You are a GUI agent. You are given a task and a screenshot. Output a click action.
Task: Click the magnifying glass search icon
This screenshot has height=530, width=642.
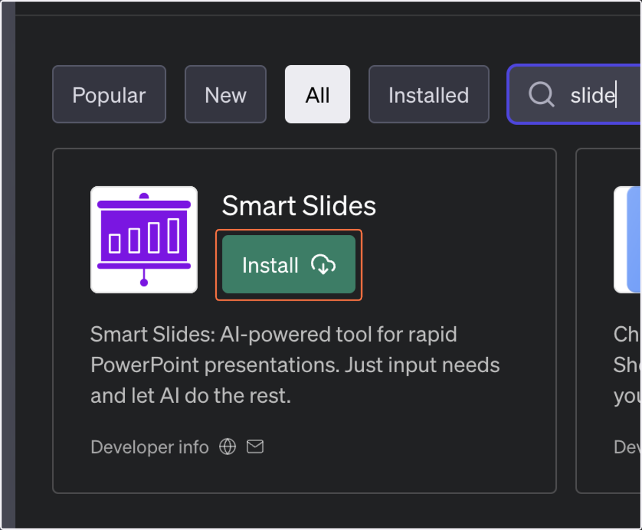[541, 95]
